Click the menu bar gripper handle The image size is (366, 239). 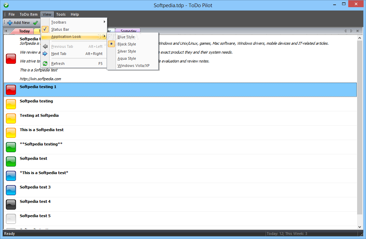(5, 14)
